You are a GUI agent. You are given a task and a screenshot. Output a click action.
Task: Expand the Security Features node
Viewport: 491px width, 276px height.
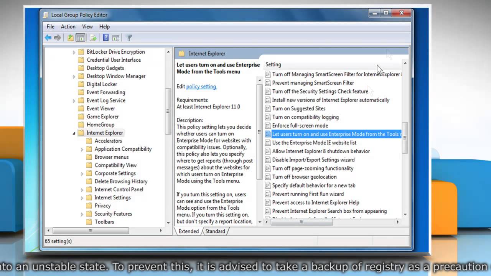(x=82, y=214)
